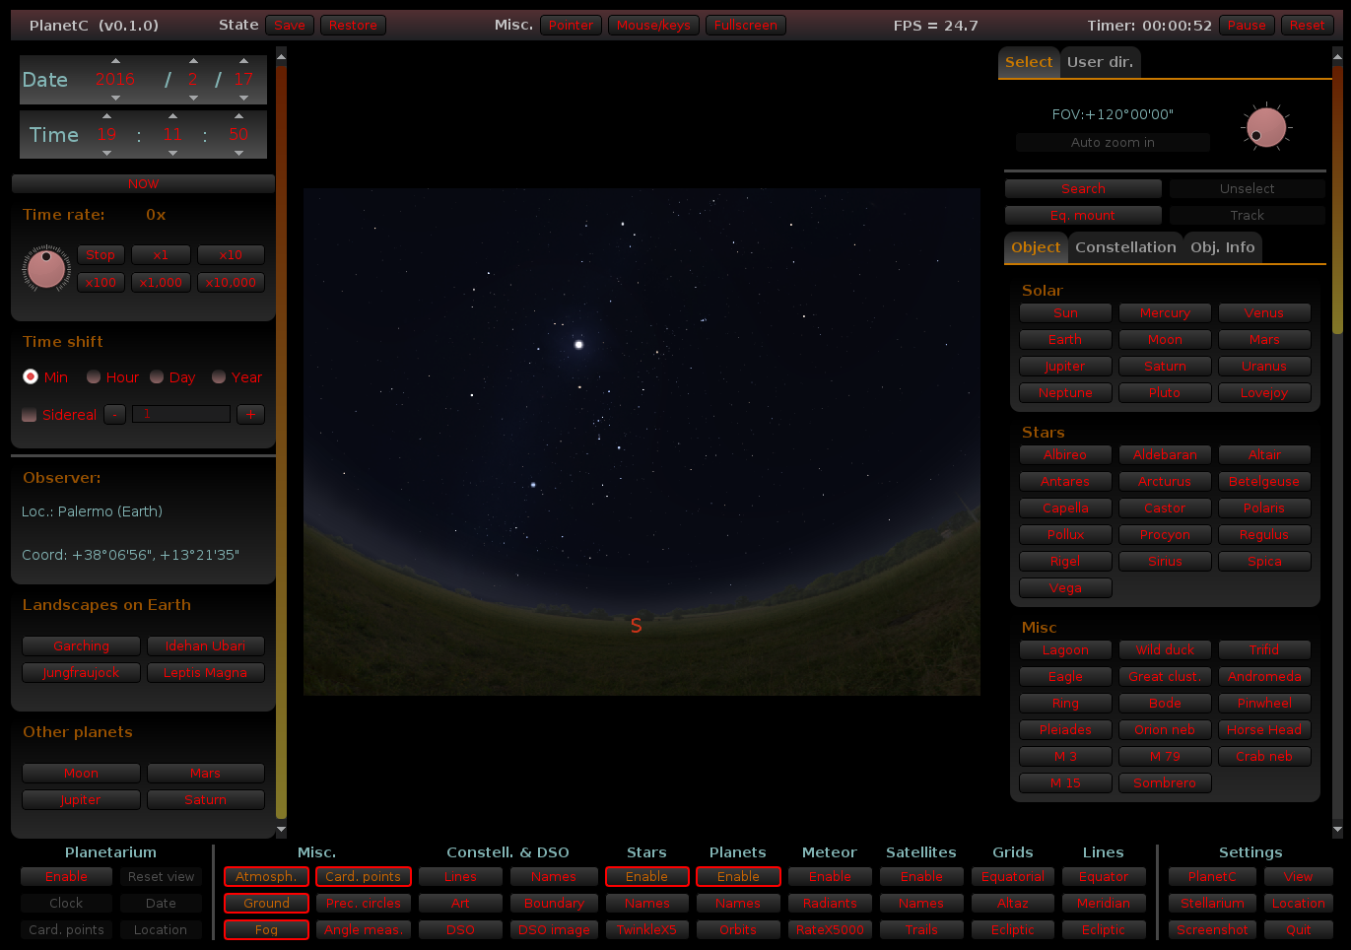
Task: Decrease the year with the down arrow
Action: tap(115, 98)
